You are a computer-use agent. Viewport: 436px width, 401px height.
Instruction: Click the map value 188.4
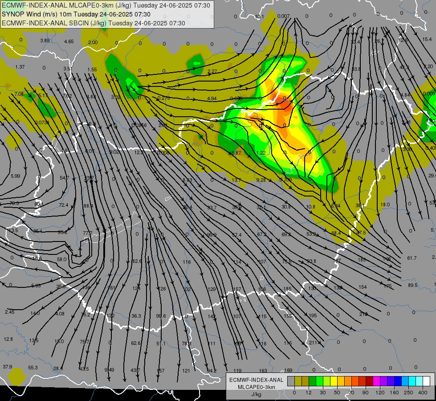click(88, 206)
